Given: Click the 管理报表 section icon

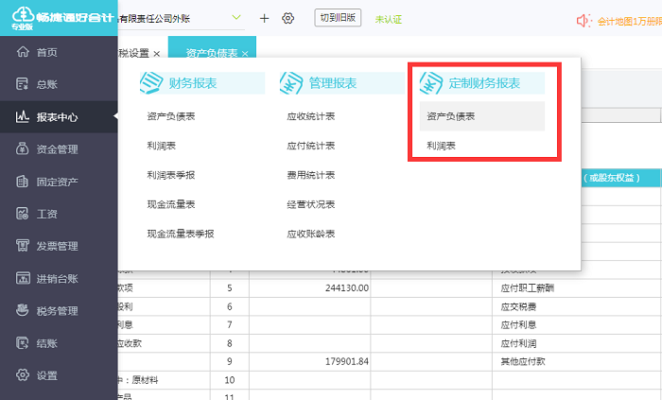Looking at the screenshot, I should tap(291, 82).
